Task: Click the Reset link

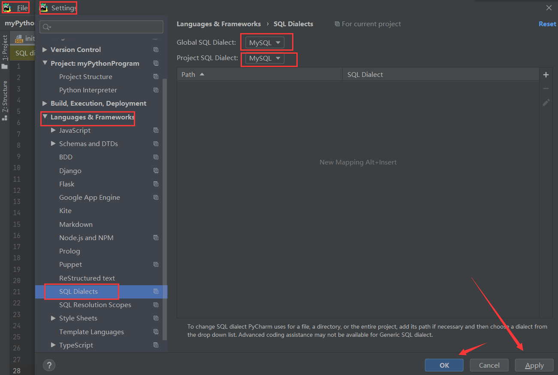Action: 547,24
